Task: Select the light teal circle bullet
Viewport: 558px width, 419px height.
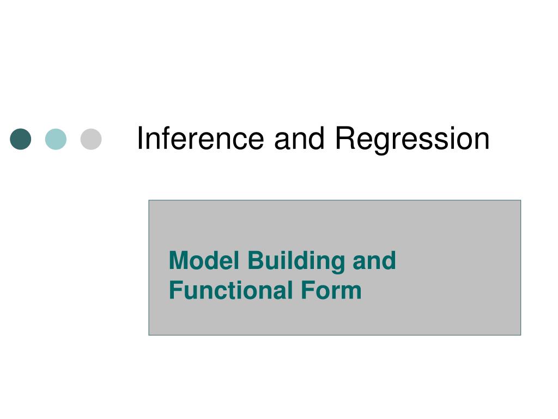Action: click(56, 139)
